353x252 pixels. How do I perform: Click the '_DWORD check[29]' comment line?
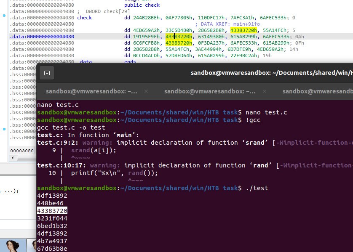(103, 11)
